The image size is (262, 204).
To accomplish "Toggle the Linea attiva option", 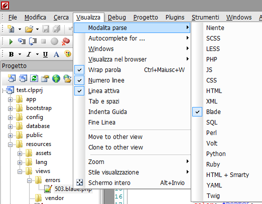I will click(79, 91).
